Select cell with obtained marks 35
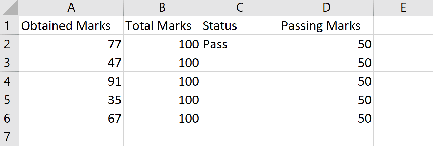The height and width of the screenshot is (146, 433). click(x=71, y=100)
